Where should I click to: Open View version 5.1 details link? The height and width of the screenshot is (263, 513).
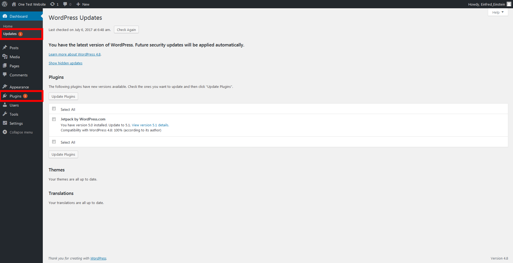(150, 125)
